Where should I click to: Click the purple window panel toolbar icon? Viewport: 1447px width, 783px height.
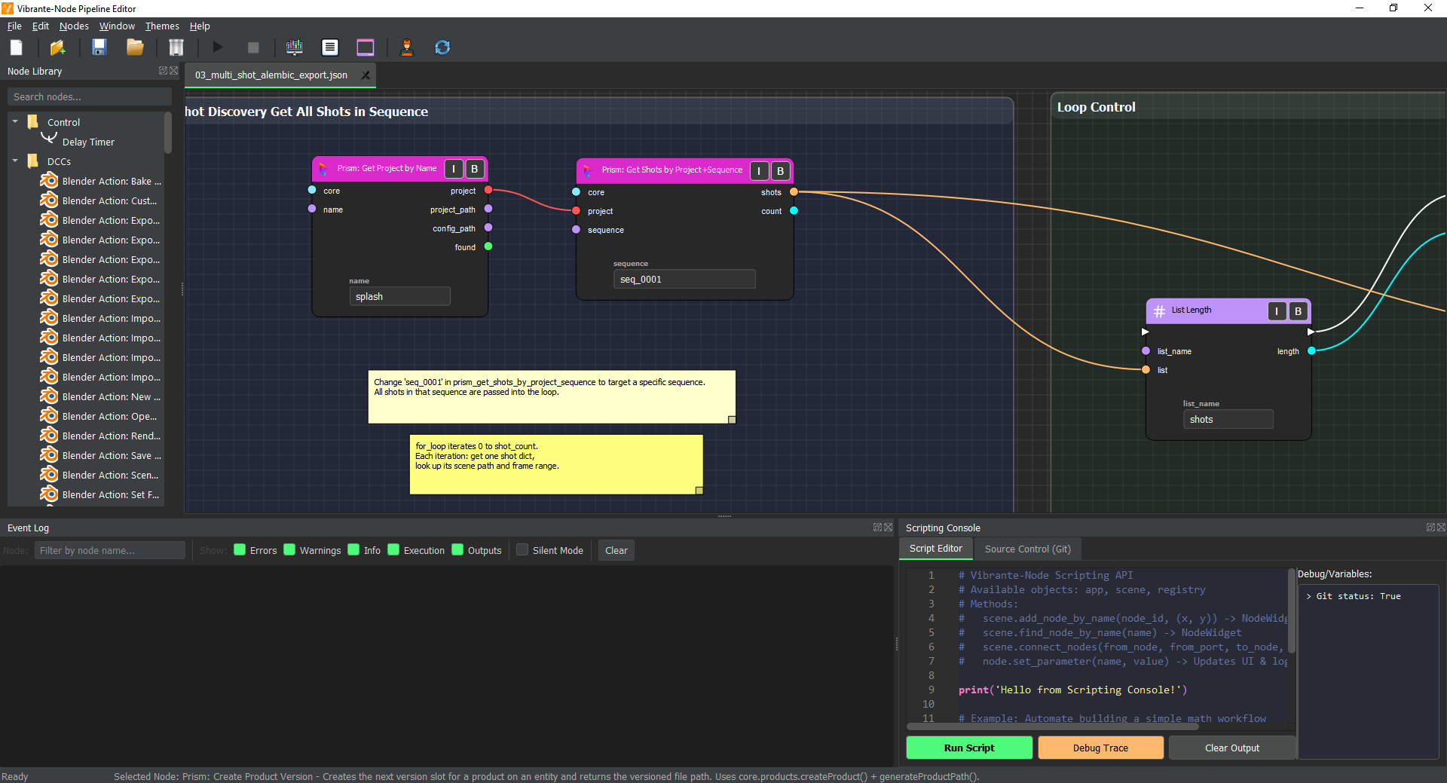[366, 47]
